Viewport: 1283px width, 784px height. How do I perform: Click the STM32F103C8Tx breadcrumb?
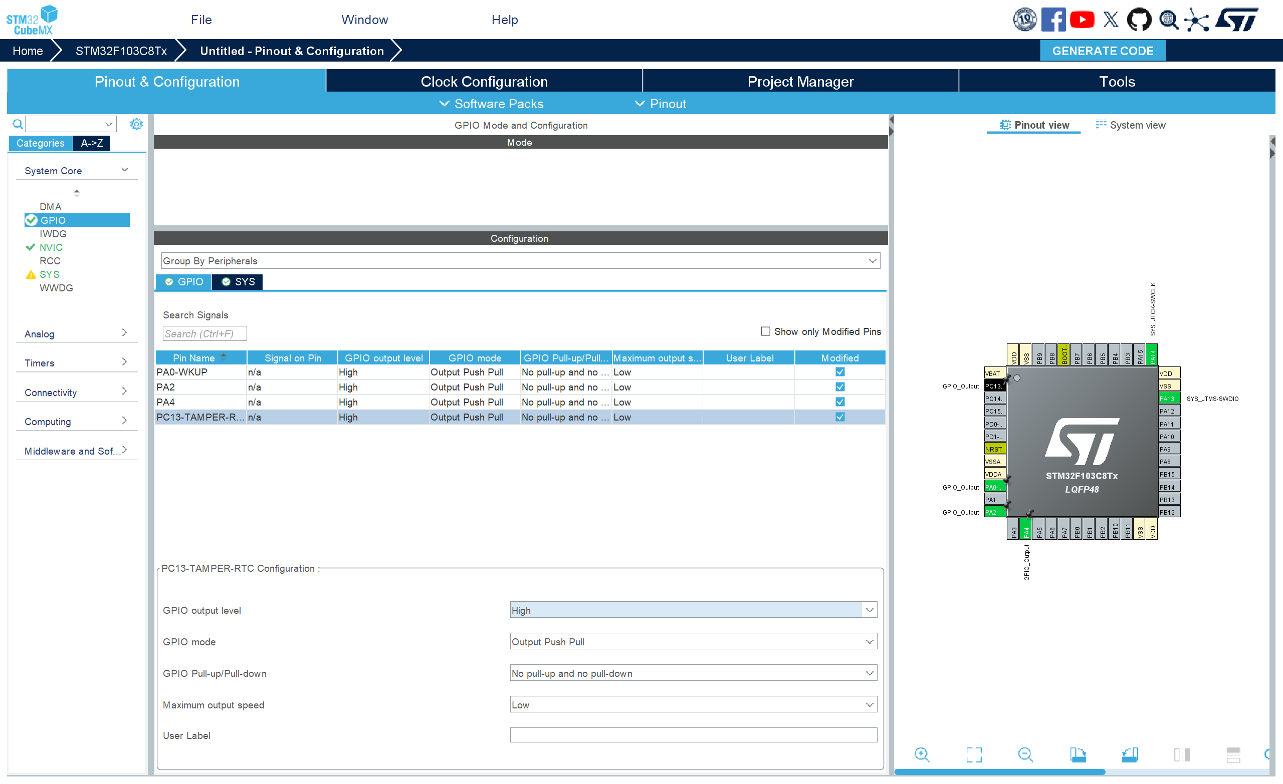tap(121, 51)
